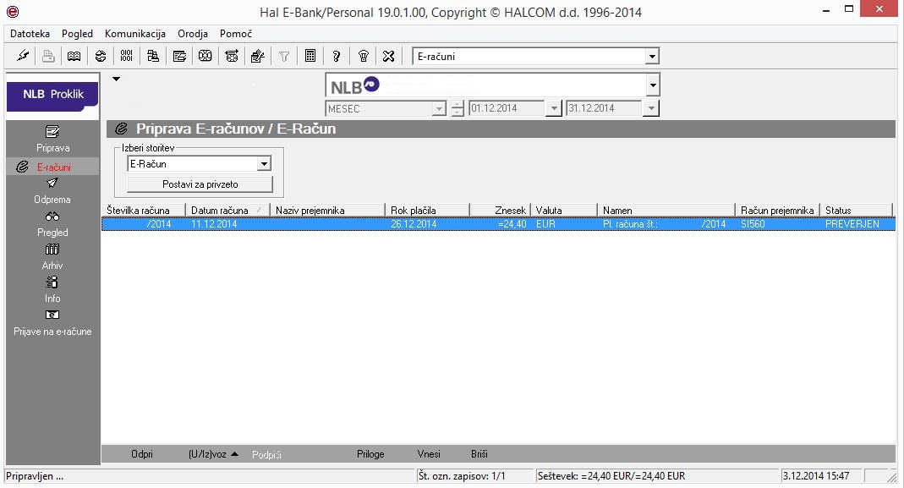
Task: Sort by Rok plačila column header
Action: point(428,210)
